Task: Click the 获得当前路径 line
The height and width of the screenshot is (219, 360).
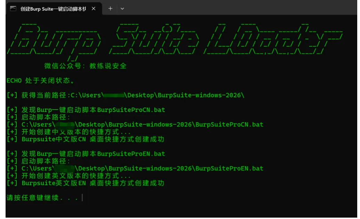Action: click(x=125, y=95)
